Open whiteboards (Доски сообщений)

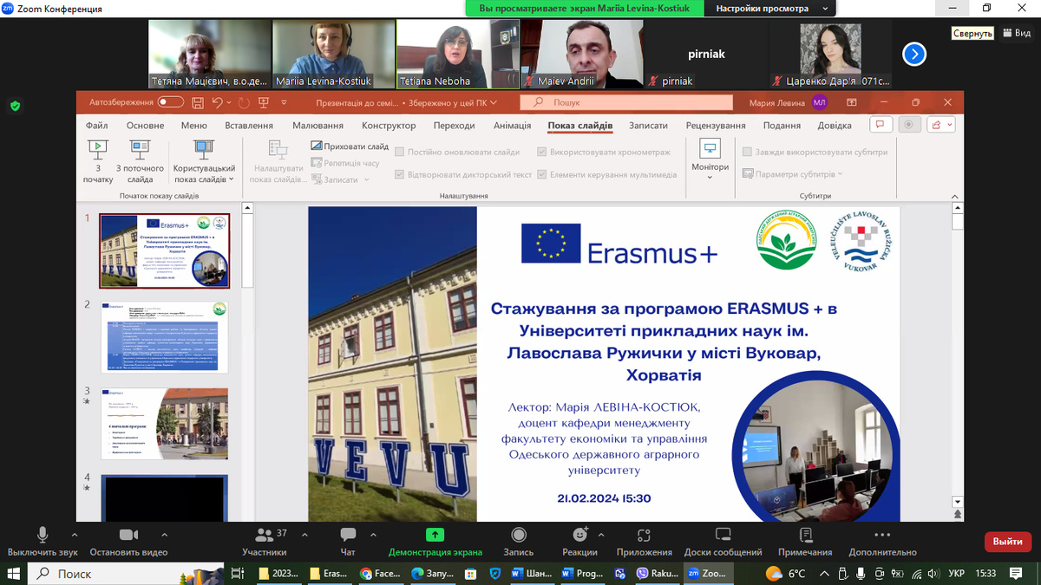tap(723, 542)
